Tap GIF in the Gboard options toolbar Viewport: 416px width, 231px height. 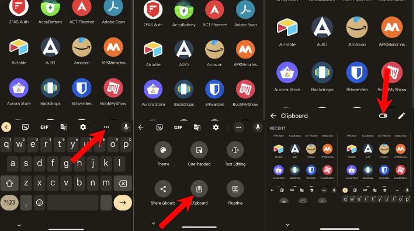click(178, 127)
